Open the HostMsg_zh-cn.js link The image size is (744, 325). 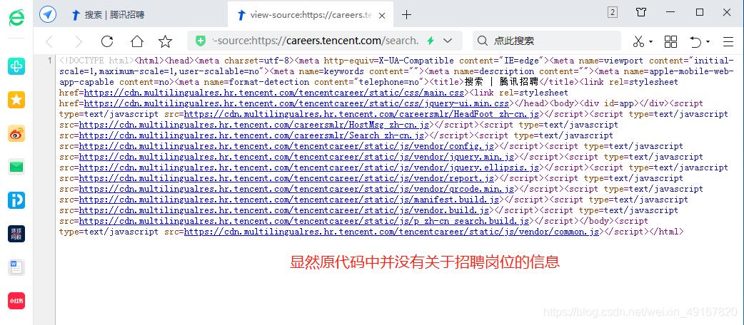point(254,125)
